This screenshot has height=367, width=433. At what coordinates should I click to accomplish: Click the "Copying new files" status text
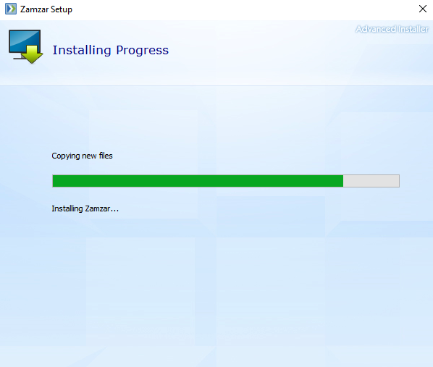(x=82, y=156)
